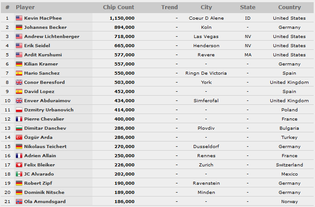Click the Bulgarian flag next to Dimitar Danchev

19,128
